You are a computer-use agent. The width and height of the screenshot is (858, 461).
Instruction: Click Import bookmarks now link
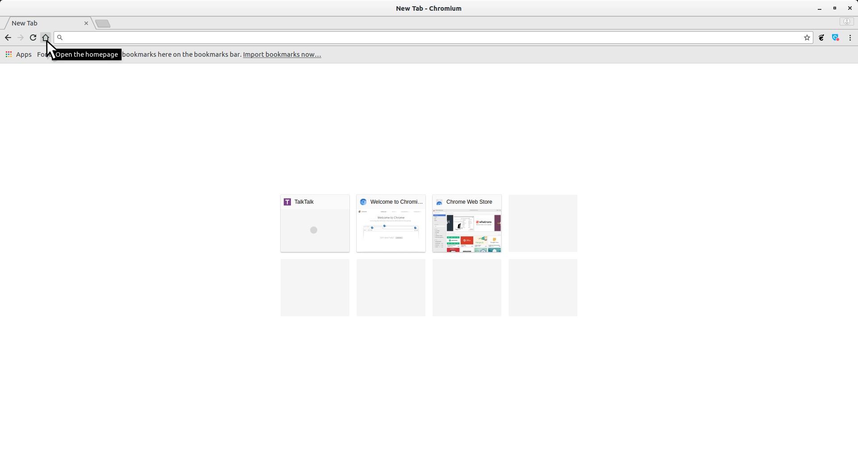(x=282, y=54)
